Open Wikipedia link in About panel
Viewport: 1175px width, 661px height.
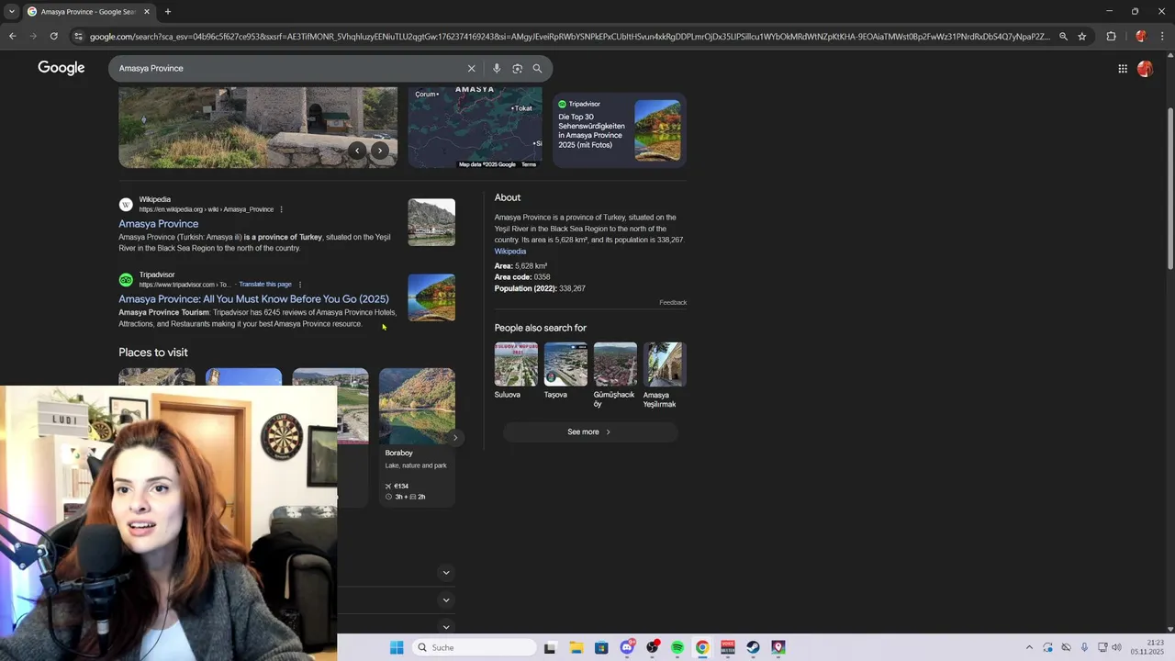coord(510,252)
